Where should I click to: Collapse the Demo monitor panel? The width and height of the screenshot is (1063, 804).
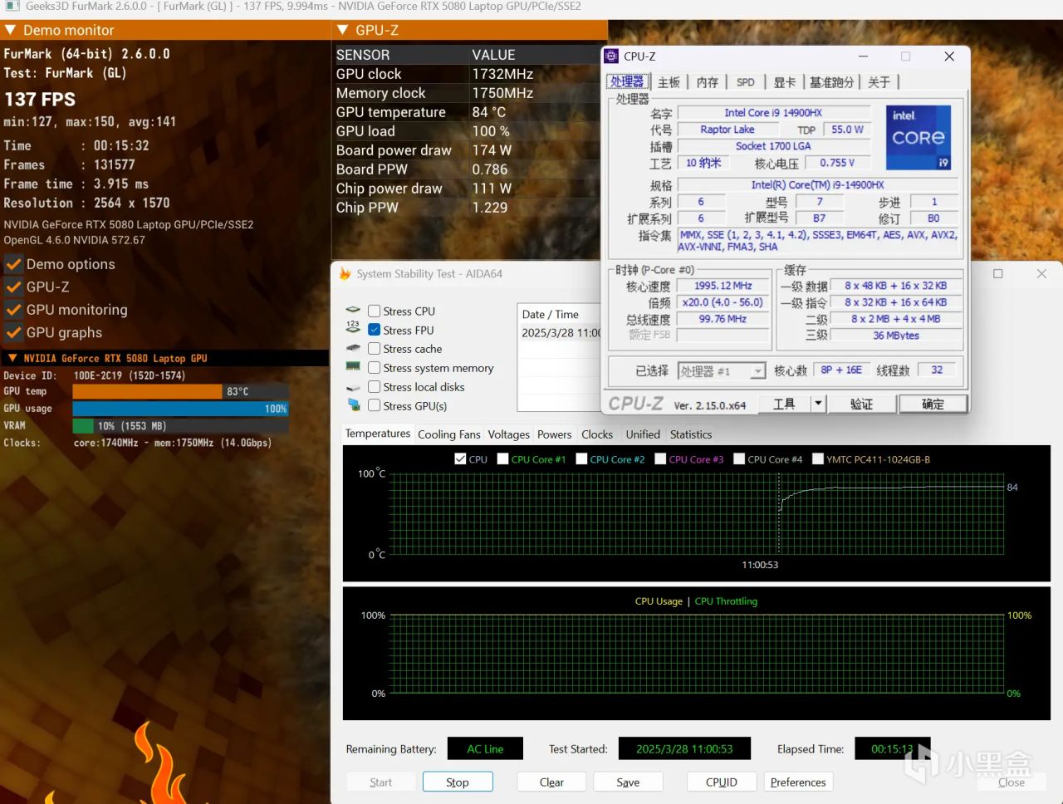coord(10,31)
